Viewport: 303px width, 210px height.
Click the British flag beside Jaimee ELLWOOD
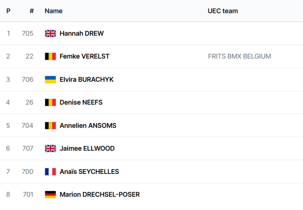(x=50, y=148)
